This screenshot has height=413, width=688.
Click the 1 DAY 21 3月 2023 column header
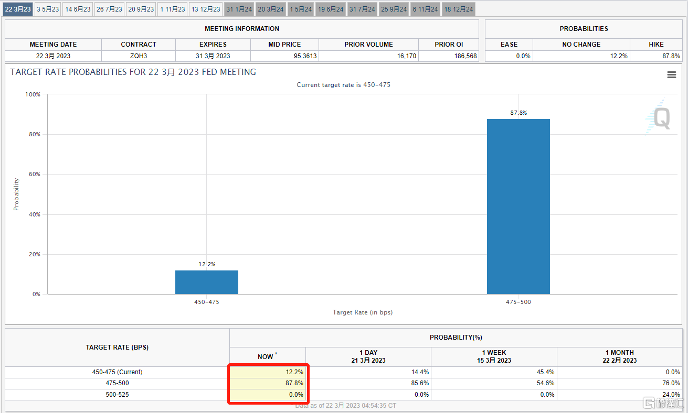[368, 356]
